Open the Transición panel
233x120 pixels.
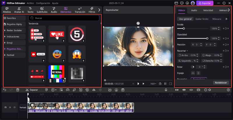click(x=80, y=10)
